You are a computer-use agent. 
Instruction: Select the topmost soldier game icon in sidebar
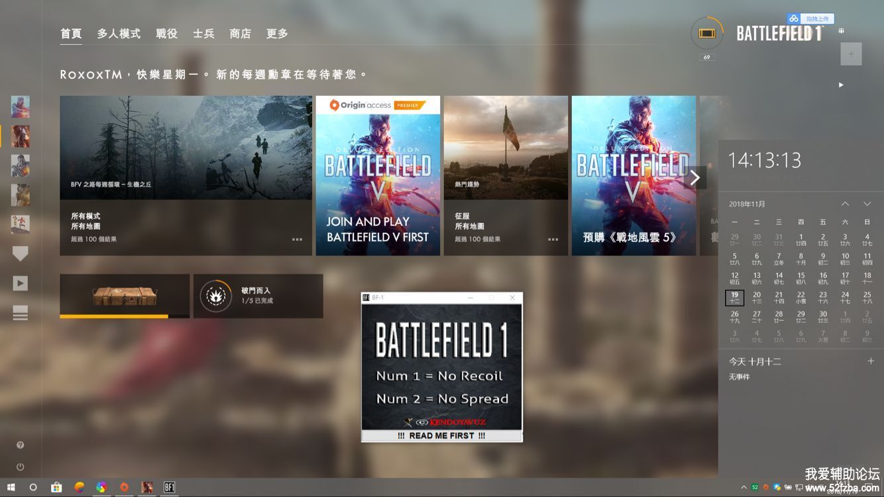point(21,106)
